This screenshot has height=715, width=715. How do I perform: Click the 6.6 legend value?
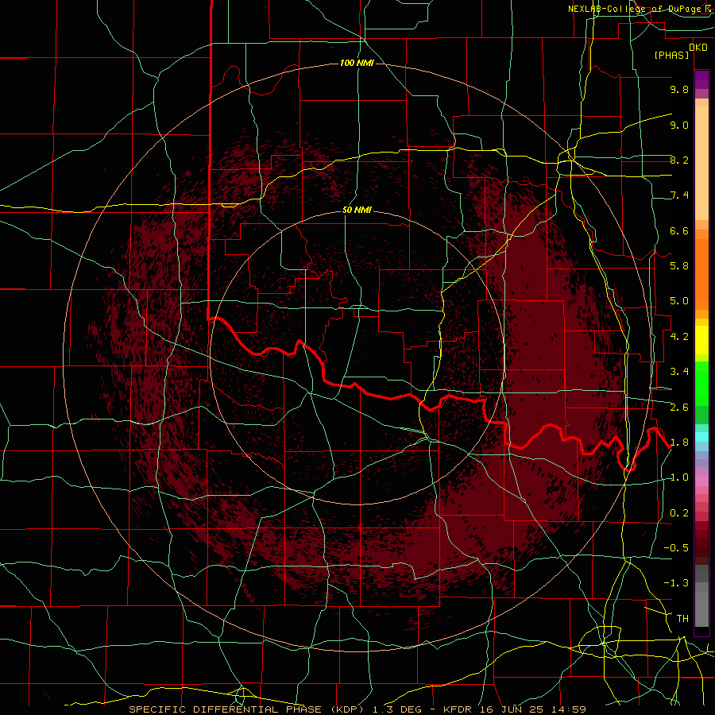[679, 230]
